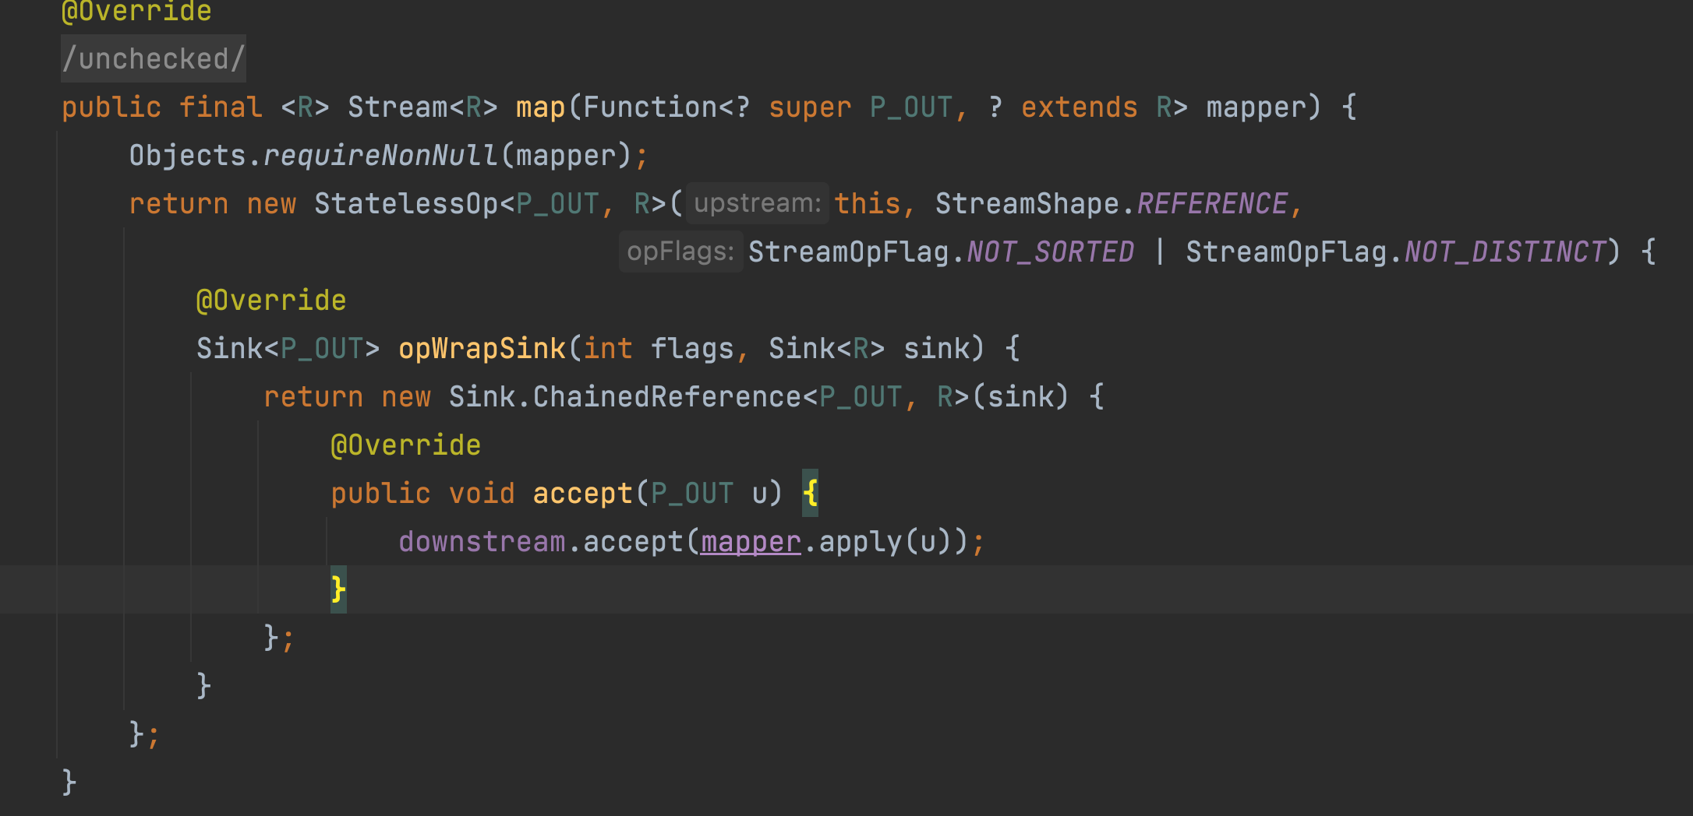Click the upstream: inlay hint
1693x816 pixels.
pyautogui.click(x=757, y=203)
